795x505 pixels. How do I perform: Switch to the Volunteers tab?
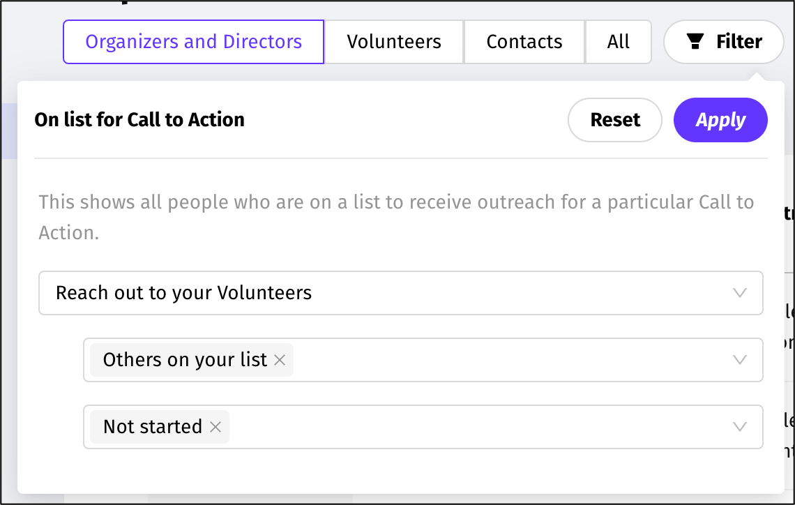394,42
